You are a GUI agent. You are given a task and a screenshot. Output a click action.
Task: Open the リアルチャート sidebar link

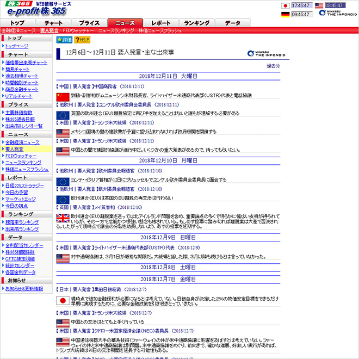click(x=19, y=96)
